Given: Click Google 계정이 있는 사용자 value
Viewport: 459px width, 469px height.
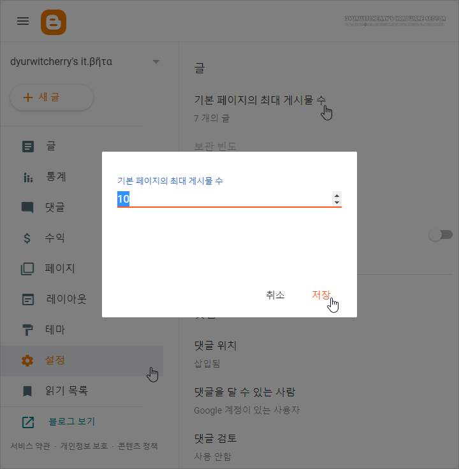Looking at the screenshot, I should tap(247, 410).
